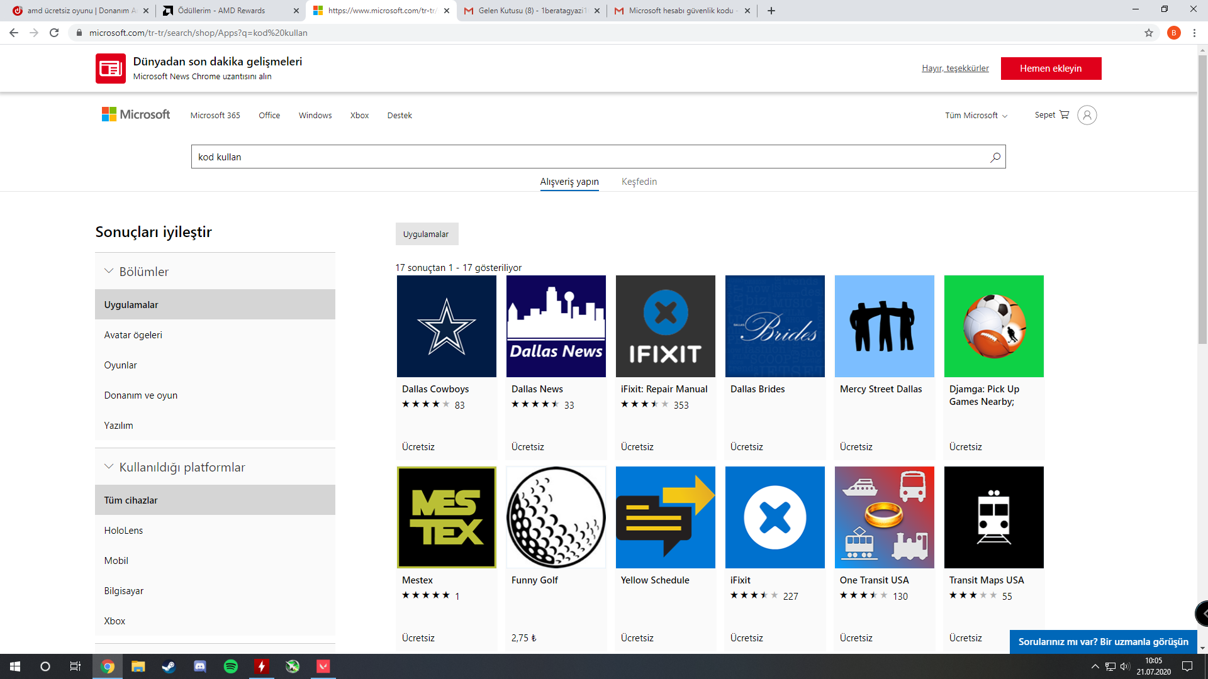Click the volume icon in system tray
The width and height of the screenshot is (1208, 679).
tap(1125, 666)
